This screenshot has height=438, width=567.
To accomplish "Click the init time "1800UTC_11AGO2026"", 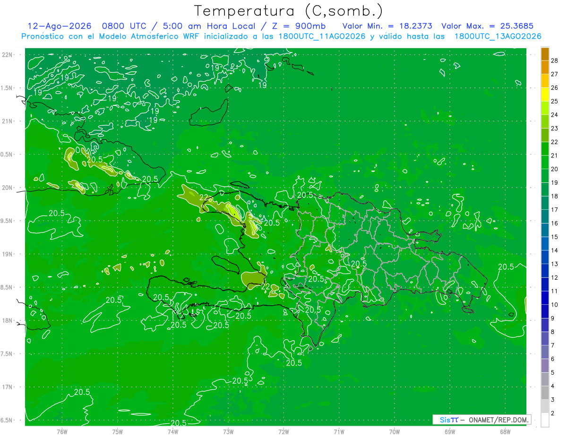I will coord(321,36).
